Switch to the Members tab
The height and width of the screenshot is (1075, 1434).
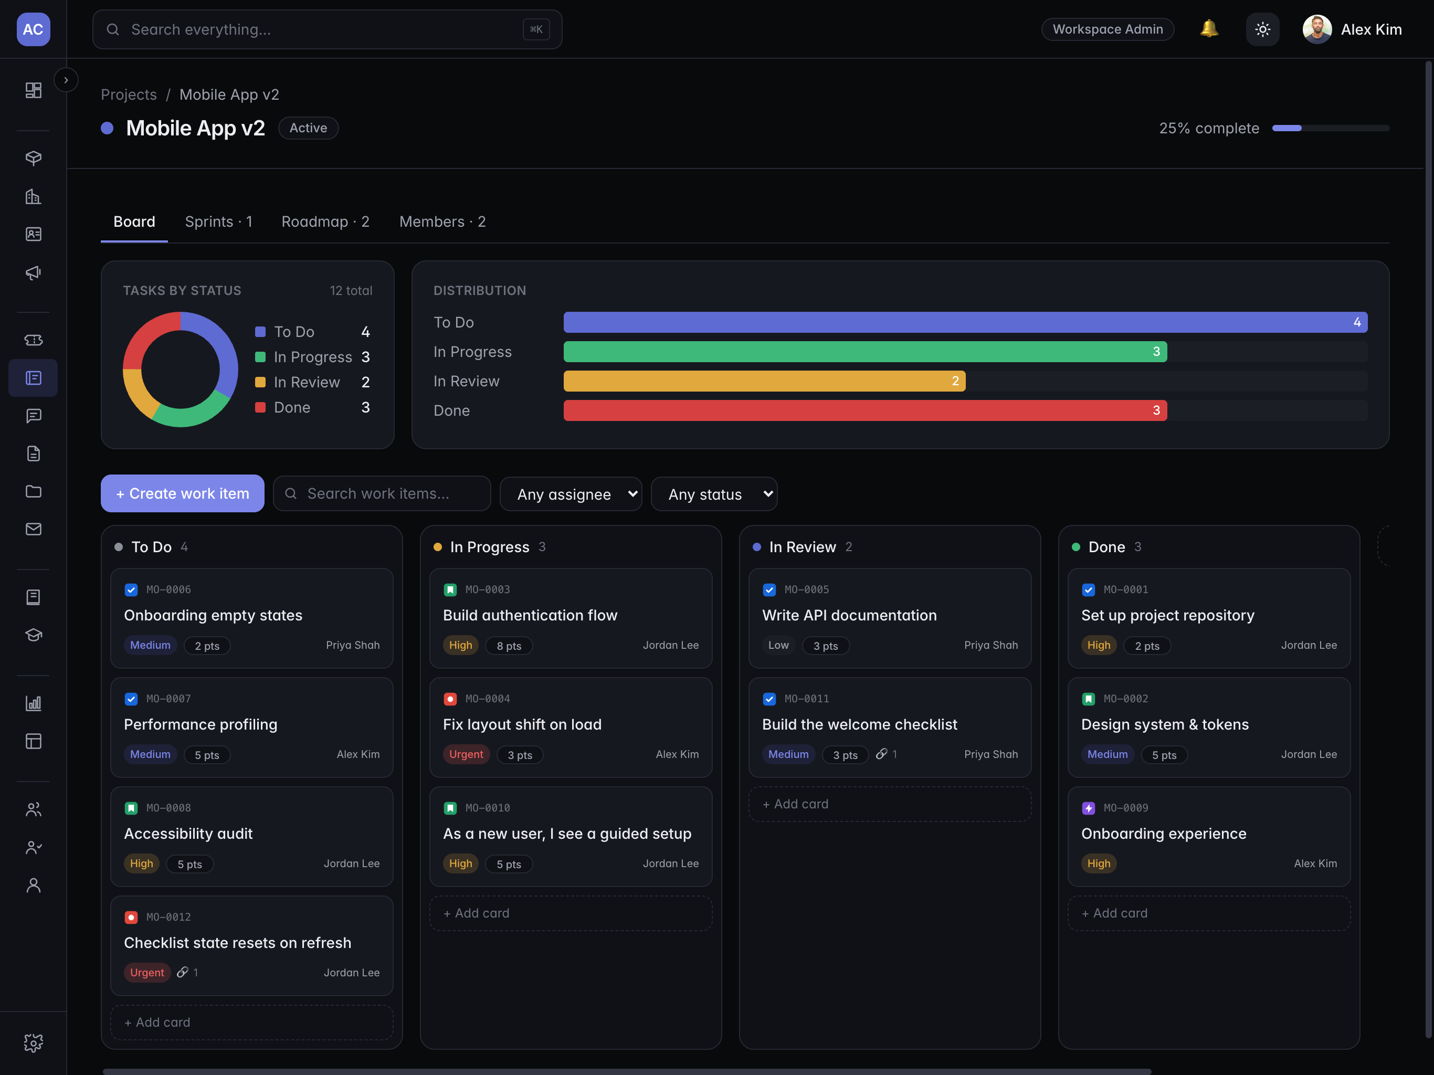[442, 222]
